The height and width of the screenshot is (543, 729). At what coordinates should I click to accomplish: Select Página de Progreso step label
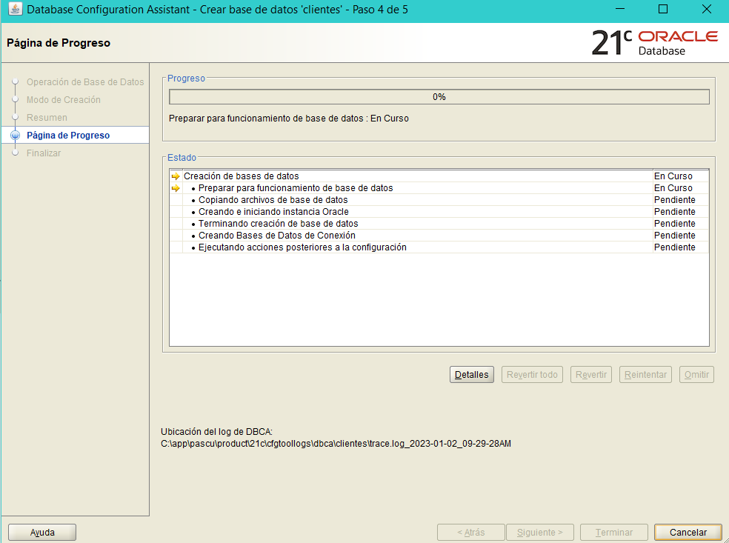tap(68, 136)
